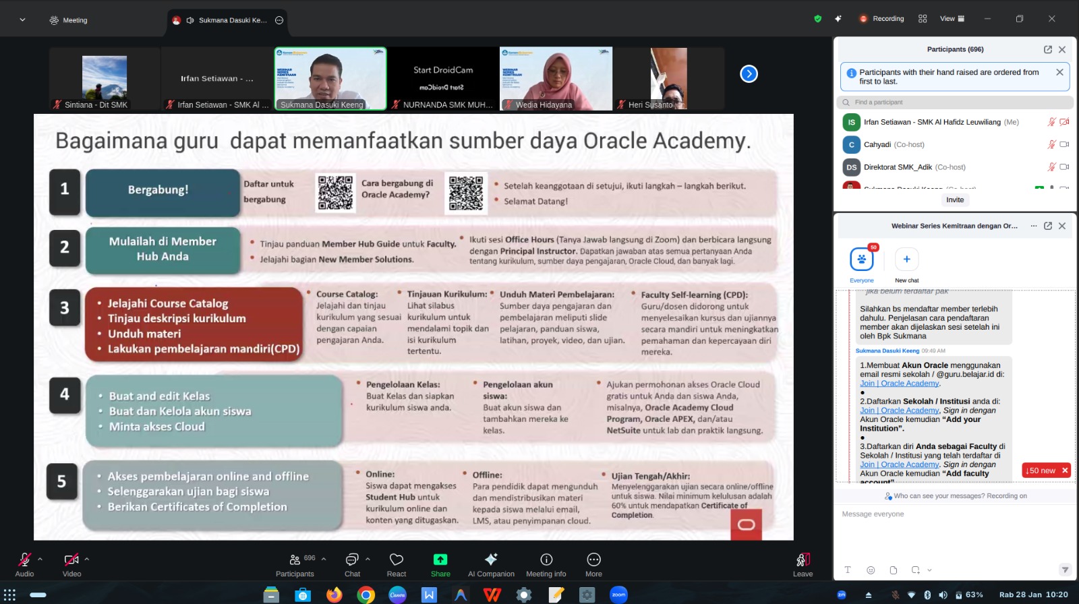1079x604 pixels.
Task: Open the View layout dropdown
Action: 952,19
